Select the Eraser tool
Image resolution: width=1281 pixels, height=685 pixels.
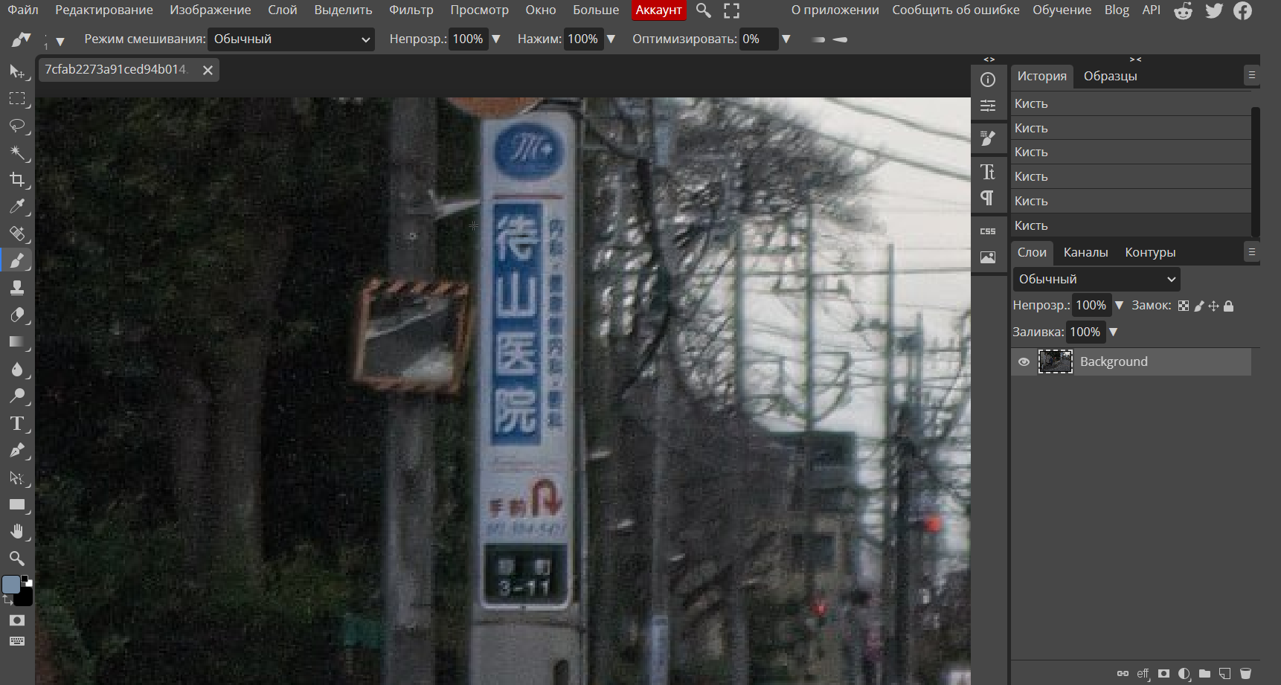(x=17, y=315)
